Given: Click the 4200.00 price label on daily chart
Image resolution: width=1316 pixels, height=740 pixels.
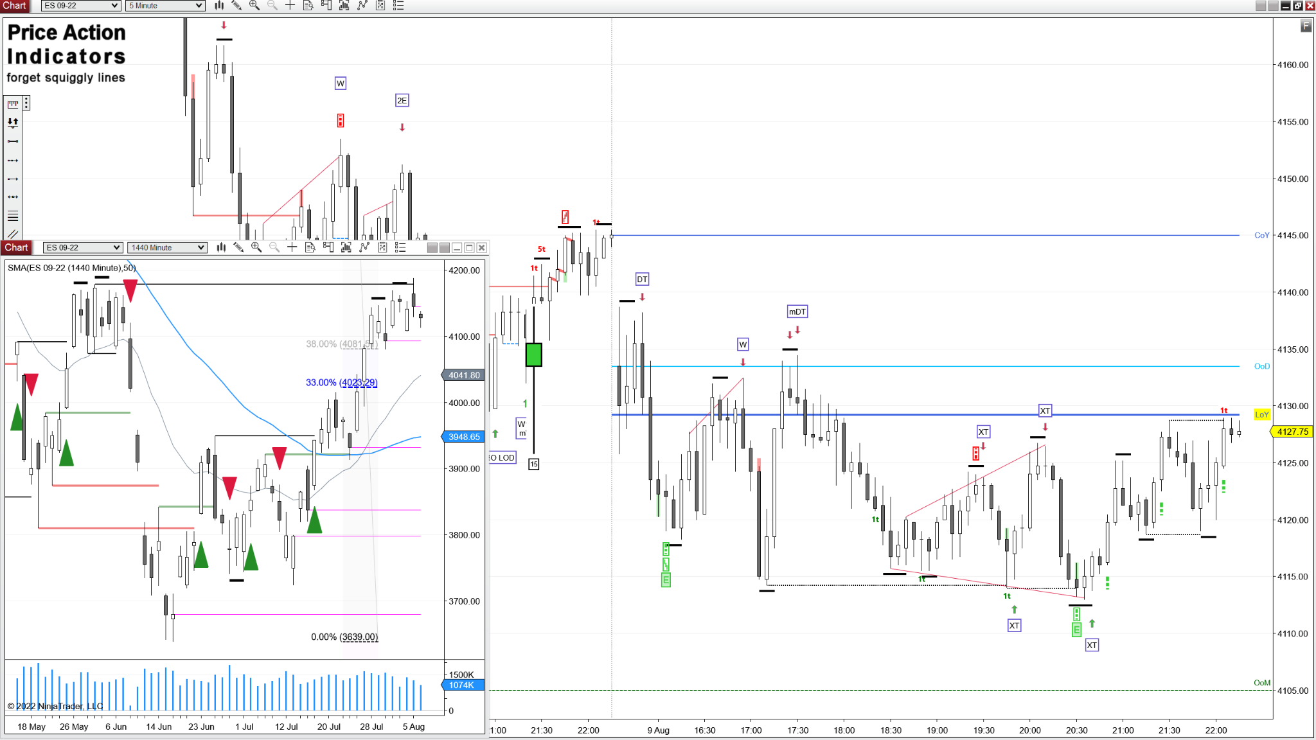Looking at the screenshot, I should pyautogui.click(x=464, y=270).
